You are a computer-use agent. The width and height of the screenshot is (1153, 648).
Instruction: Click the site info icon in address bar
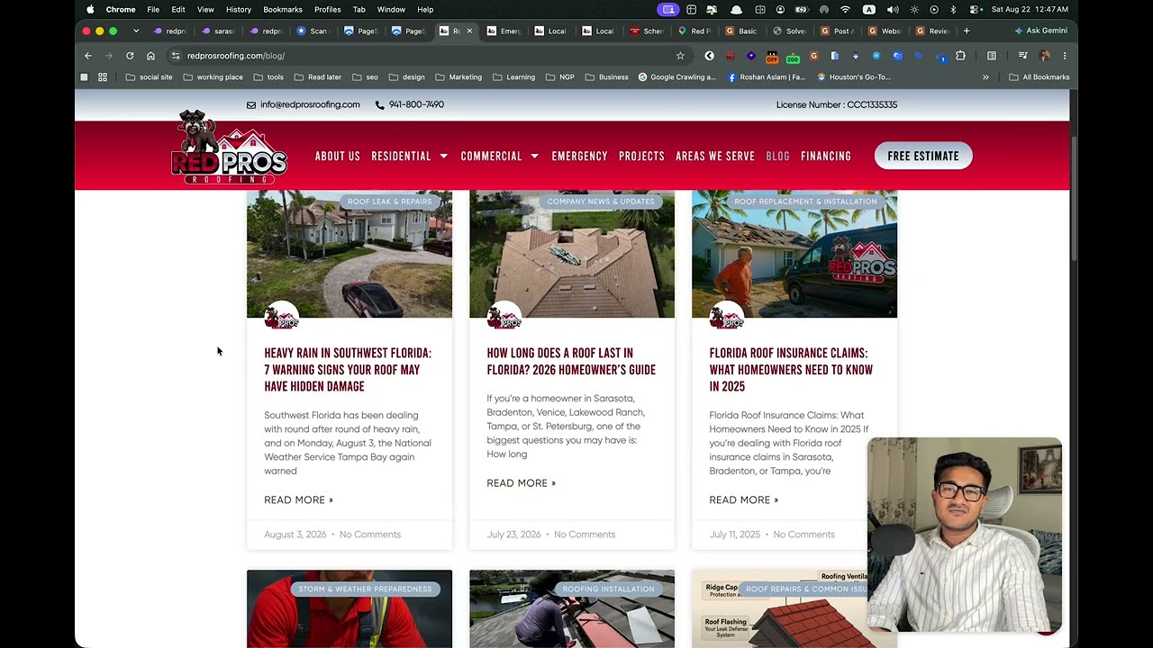tap(176, 56)
